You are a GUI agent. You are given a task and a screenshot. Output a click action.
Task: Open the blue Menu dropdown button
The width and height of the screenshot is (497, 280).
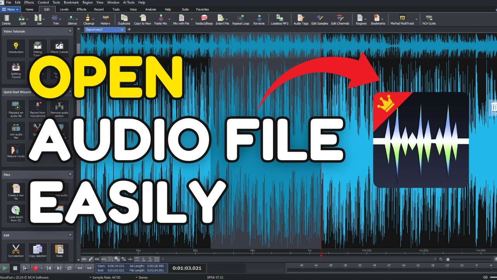(x=10, y=9)
